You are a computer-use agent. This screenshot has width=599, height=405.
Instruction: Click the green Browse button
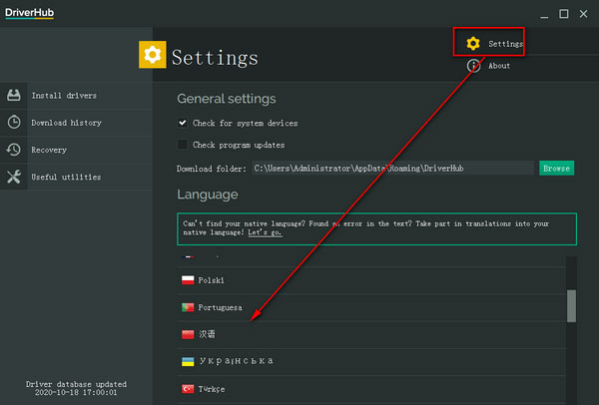coord(556,169)
